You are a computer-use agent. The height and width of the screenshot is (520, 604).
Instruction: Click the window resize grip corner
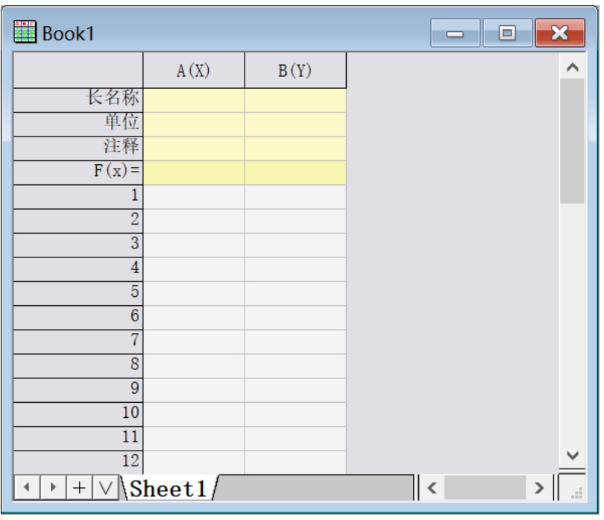pyautogui.click(x=576, y=492)
